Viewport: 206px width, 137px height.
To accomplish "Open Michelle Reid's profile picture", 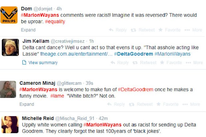I will (x=10, y=124).
